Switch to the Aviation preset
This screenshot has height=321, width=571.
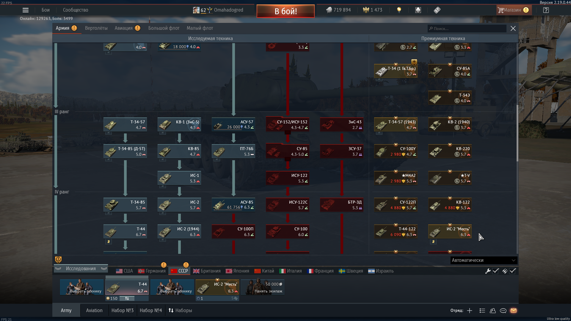[x=94, y=310]
